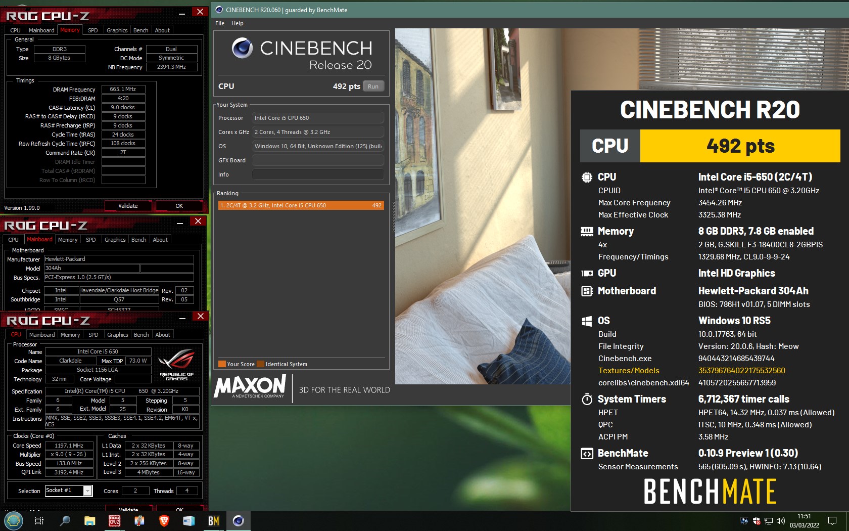This screenshot has height=531, width=849.
Task: Open Graphics tab in middle CPU-Z window
Action: point(115,240)
